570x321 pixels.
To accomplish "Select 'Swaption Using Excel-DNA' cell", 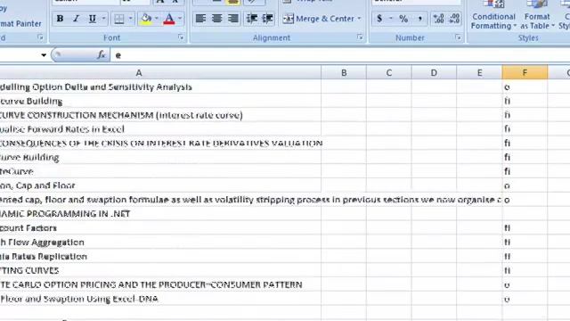I will [x=160, y=299].
